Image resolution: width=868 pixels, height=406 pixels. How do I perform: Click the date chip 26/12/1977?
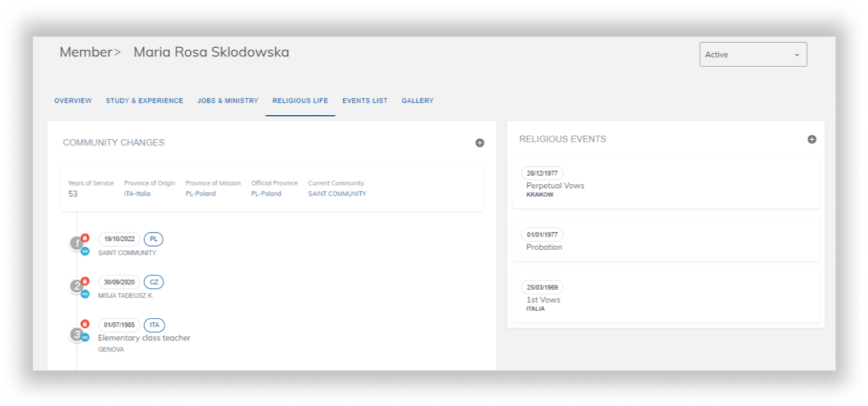pos(541,173)
